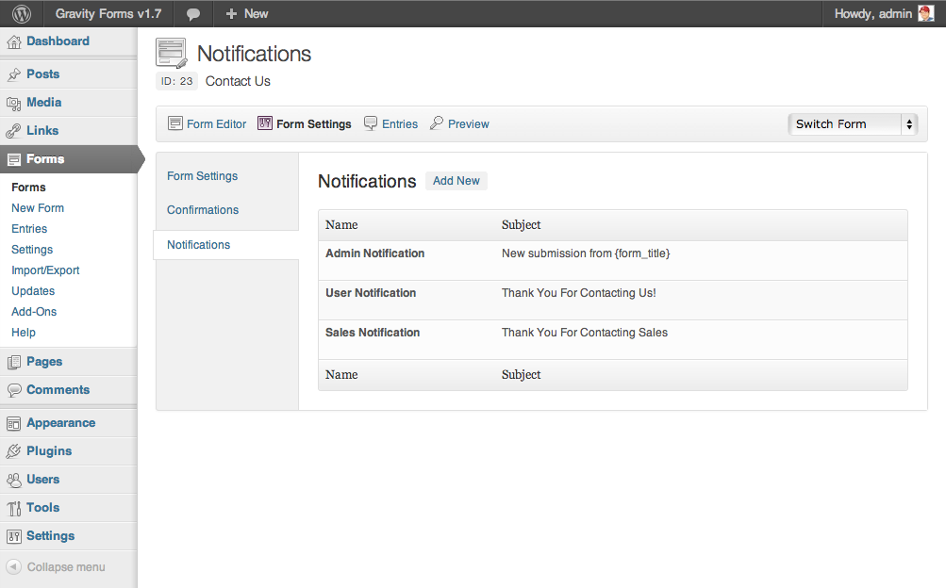Screen dimensions: 946x588
Task: Open Gravity Forms v1.7 site menu
Action: point(108,13)
